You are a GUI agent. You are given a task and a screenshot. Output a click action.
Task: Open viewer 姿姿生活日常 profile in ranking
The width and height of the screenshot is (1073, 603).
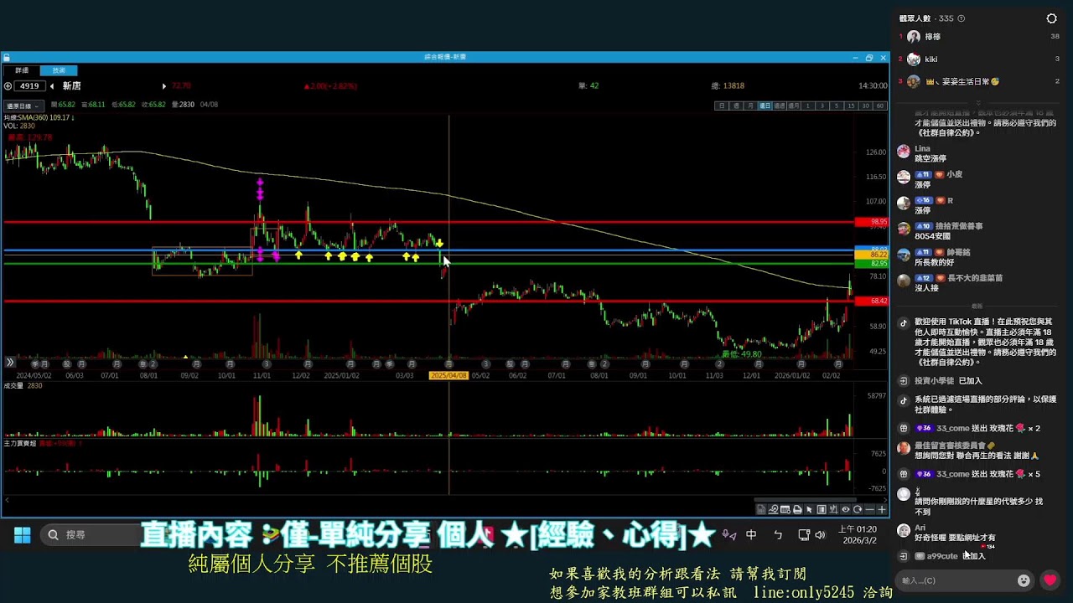click(962, 82)
